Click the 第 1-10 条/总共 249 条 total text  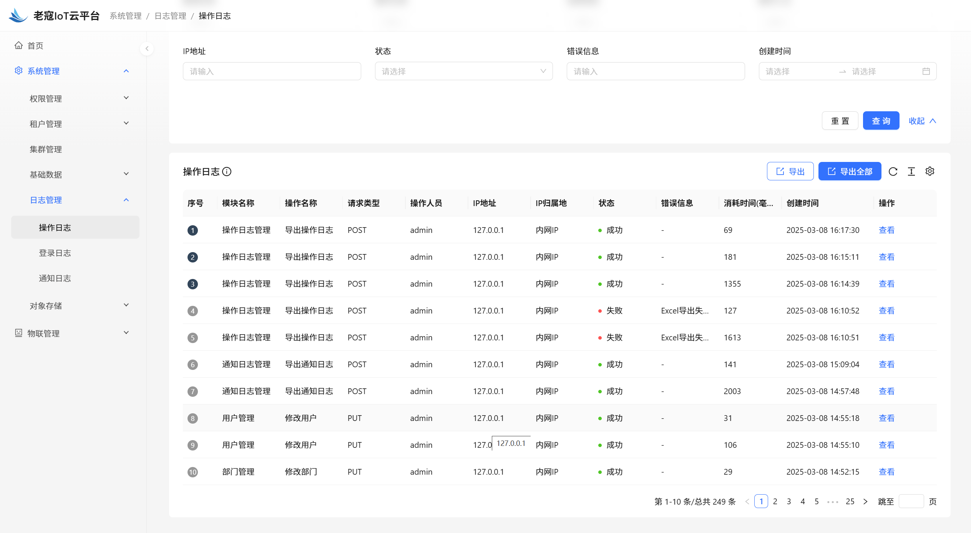695,502
